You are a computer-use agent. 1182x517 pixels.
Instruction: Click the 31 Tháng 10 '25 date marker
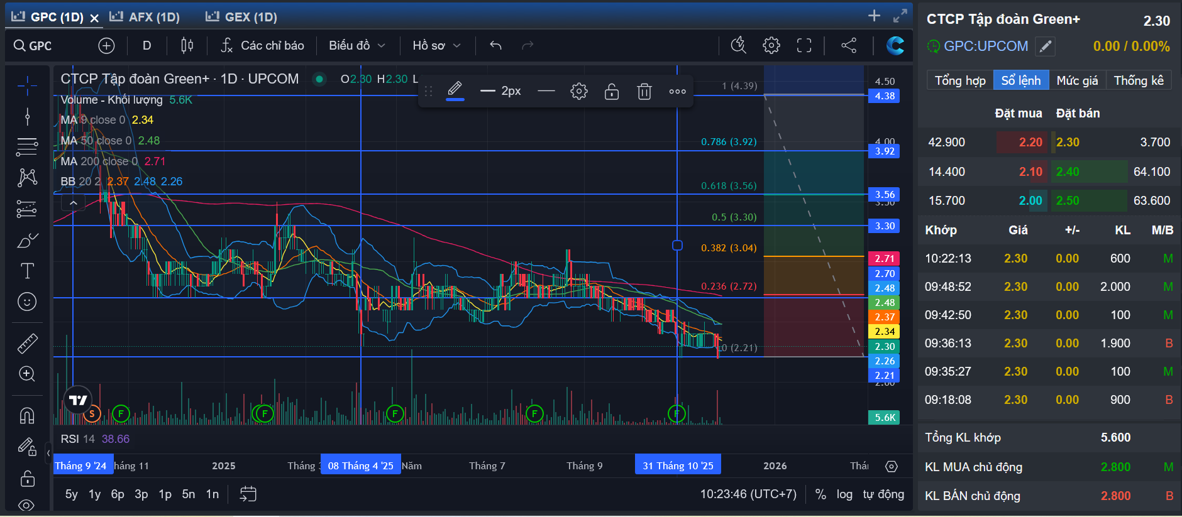[678, 465]
